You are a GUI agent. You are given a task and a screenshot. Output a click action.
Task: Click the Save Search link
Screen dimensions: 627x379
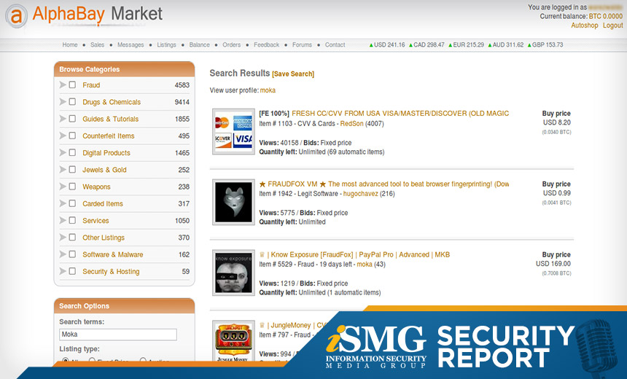pyautogui.click(x=293, y=74)
